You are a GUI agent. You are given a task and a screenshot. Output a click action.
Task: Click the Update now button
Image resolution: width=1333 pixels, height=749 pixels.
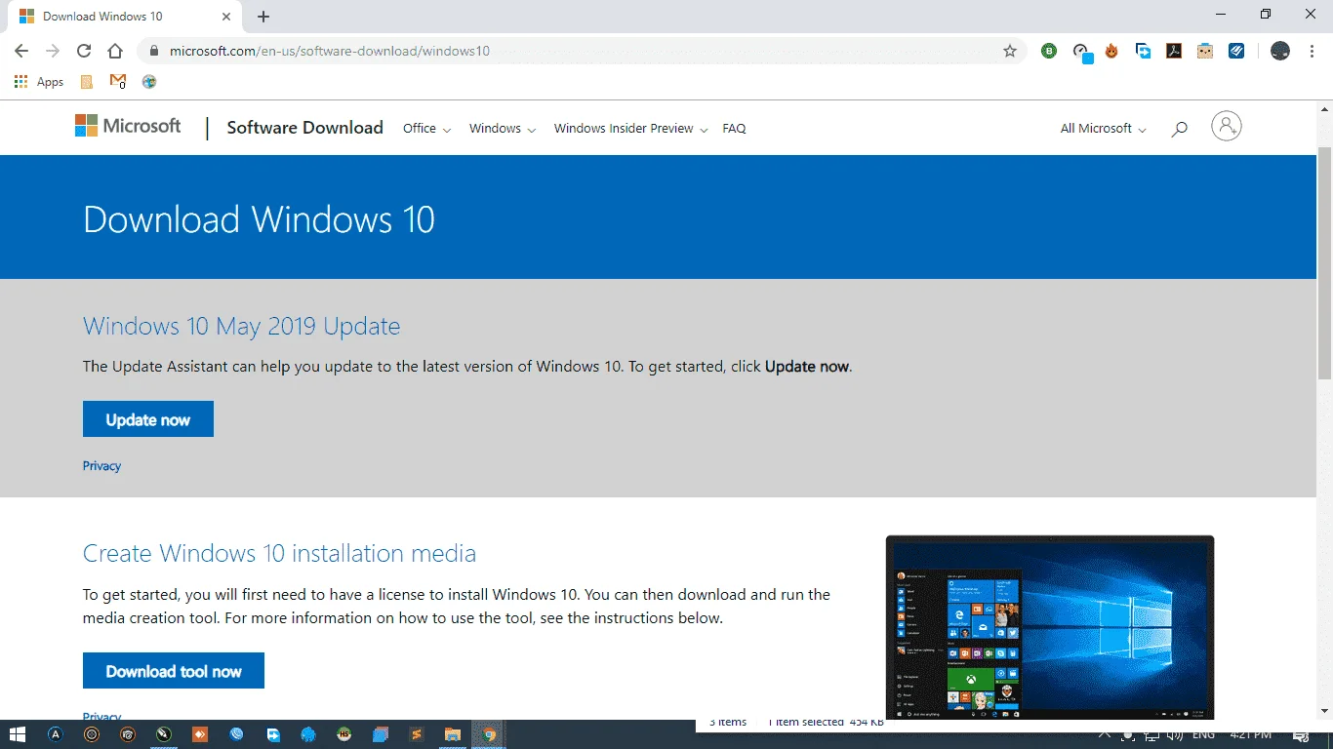coord(148,419)
